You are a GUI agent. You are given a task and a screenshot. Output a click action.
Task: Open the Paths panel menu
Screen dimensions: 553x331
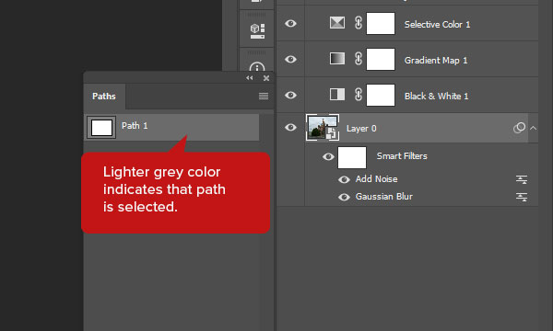click(264, 96)
